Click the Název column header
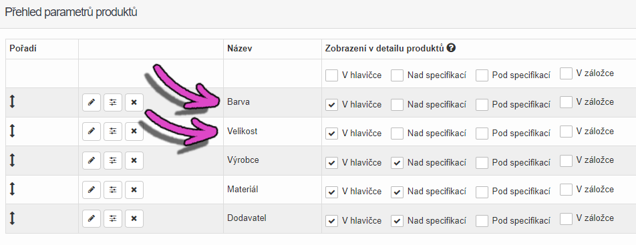Viewport: 636px width, 245px height. 239,49
